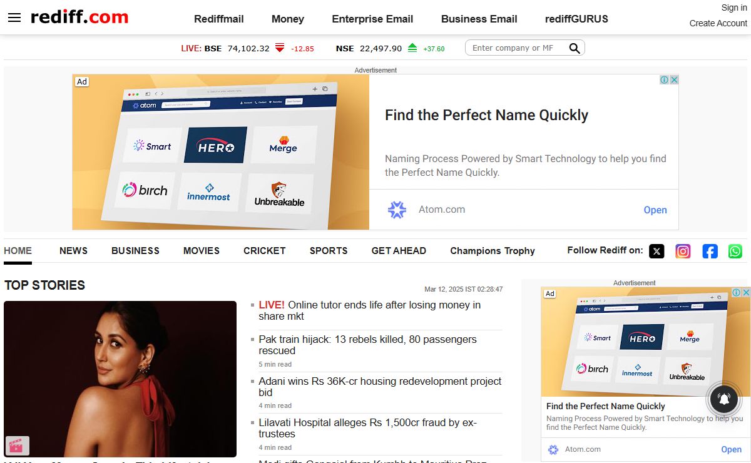Image resolution: width=751 pixels, height=463 pixels.
Task: Open the top banner AdChoices info icon
Action: [665, 80]
